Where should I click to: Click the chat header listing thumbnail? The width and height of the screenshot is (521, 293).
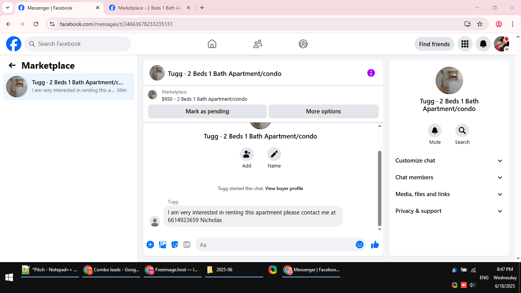(157, 73)
